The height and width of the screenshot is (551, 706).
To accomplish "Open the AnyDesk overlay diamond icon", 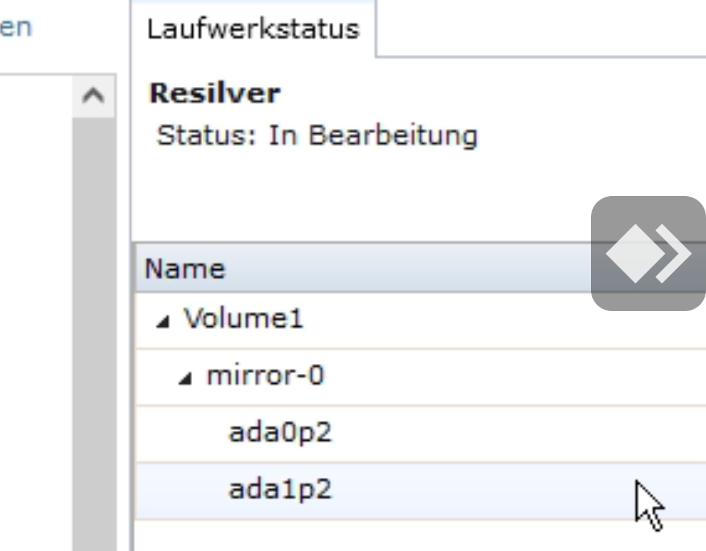I will [635, 254].
